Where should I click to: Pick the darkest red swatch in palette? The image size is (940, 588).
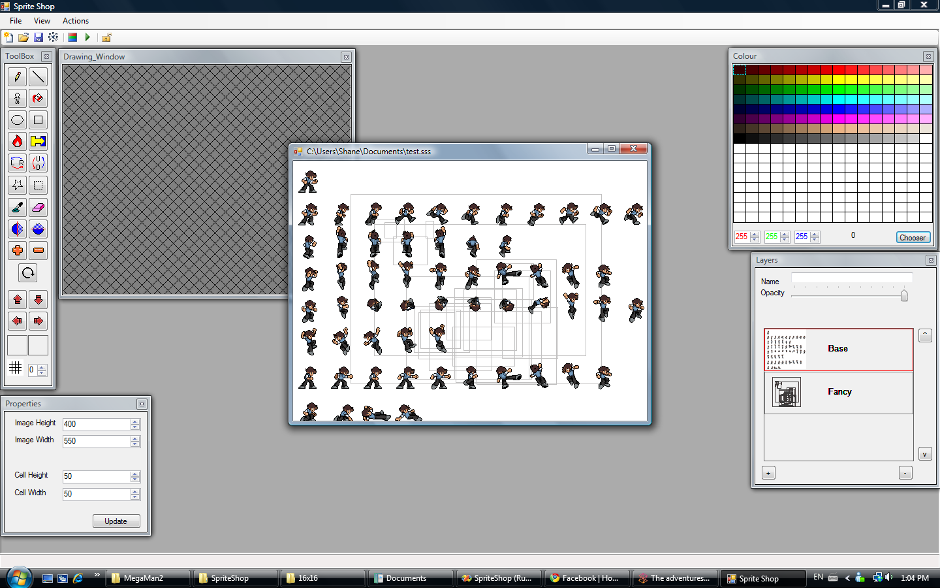tap(740, 70)
